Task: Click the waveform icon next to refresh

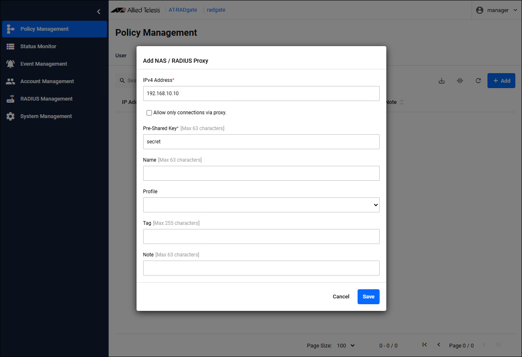Action: [460, 81]
